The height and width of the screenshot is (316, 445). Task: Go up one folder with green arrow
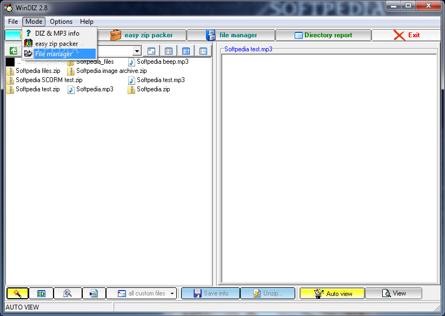14,51
